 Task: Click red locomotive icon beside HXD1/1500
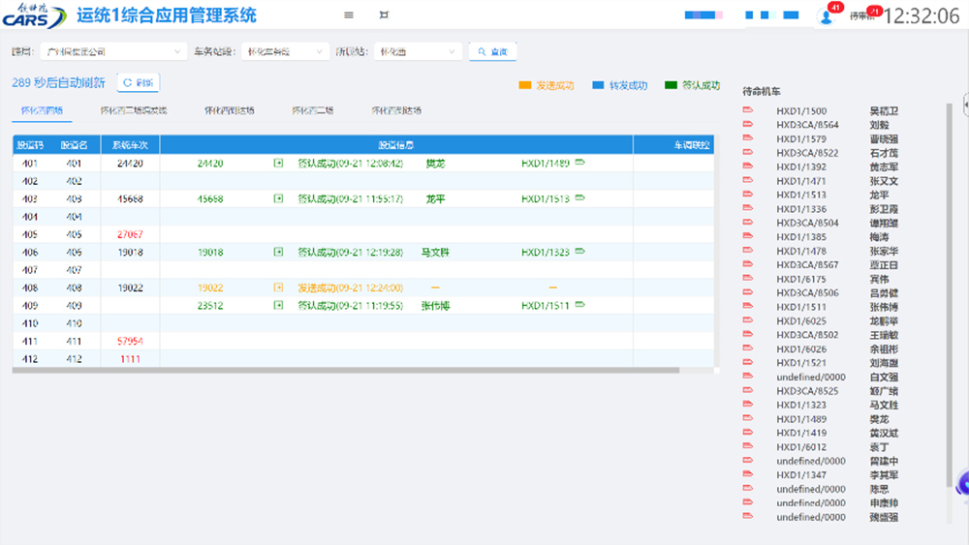coord(747,111)
